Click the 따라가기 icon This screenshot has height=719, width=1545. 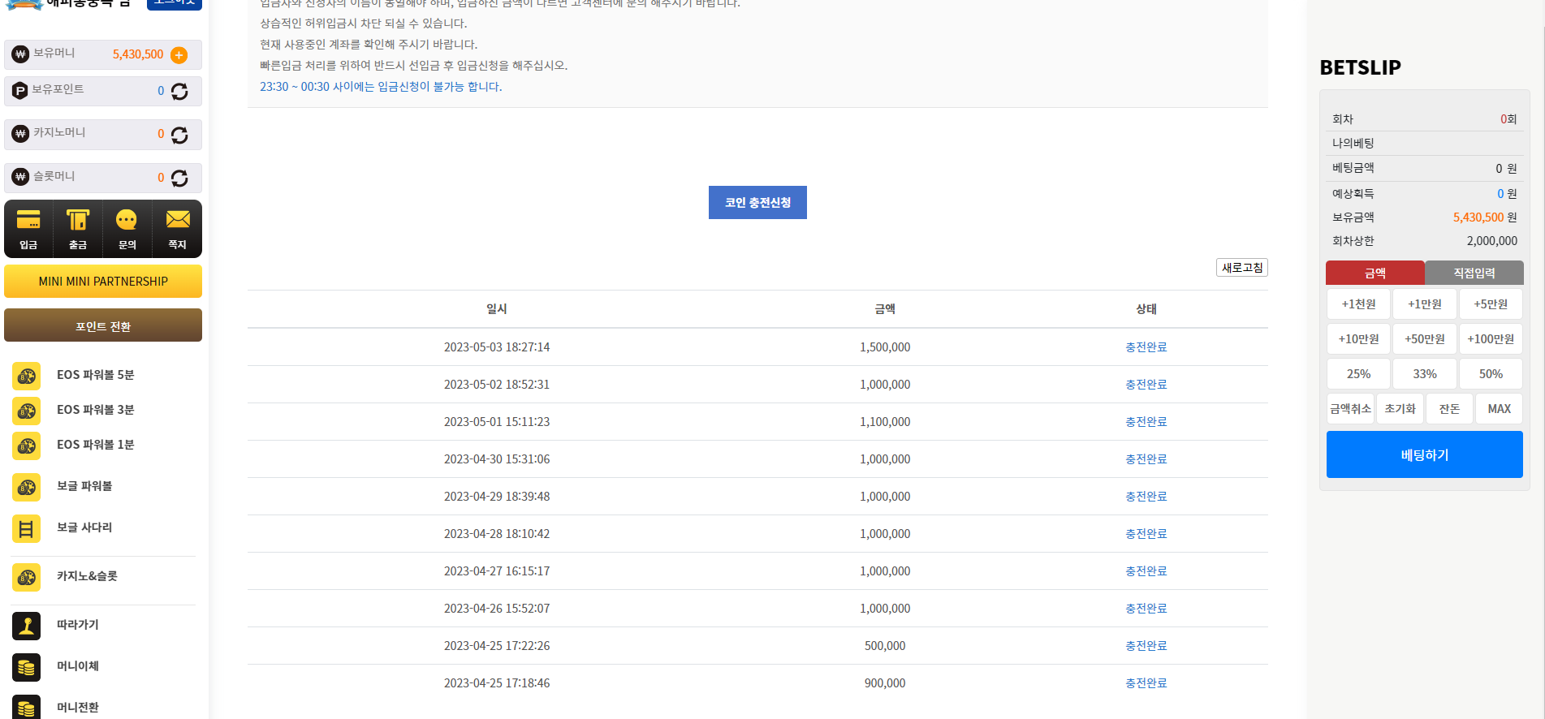27,626
